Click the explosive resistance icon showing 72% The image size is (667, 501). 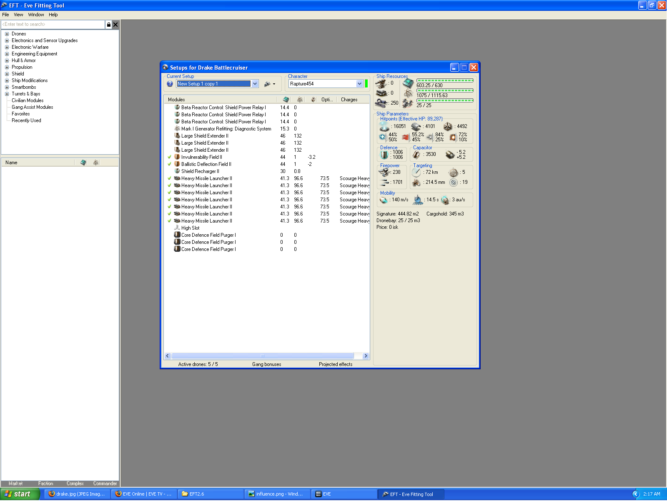453,137
